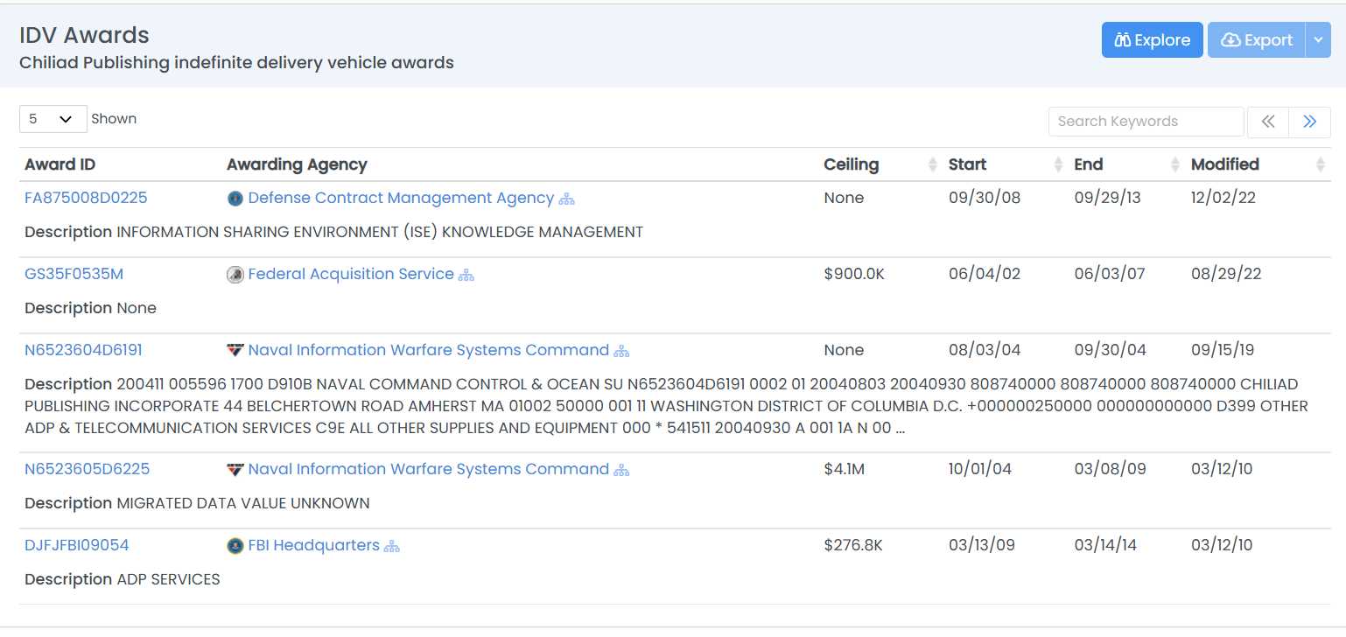Select modified date 12/02/22

tap(1223, 198)
